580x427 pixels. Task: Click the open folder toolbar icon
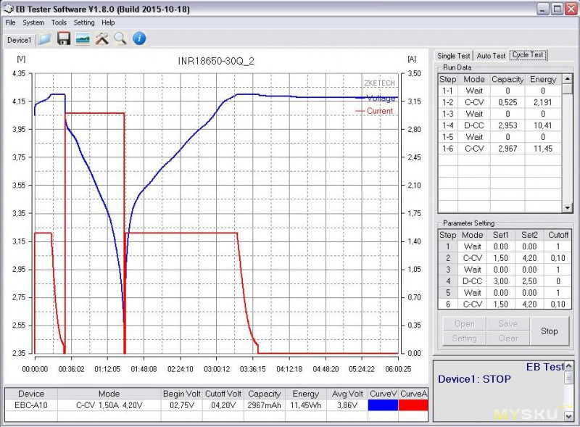click(44, 39)
